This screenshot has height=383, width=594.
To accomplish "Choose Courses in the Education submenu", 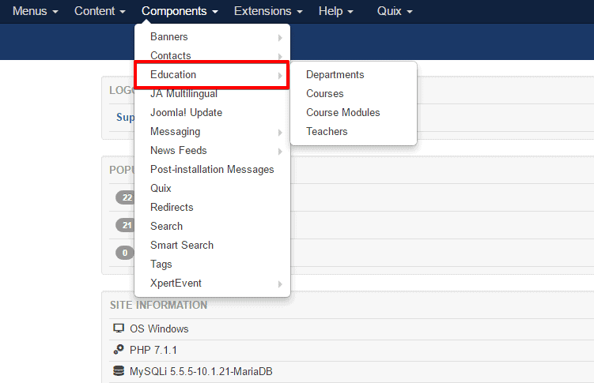I will [324, 94].
